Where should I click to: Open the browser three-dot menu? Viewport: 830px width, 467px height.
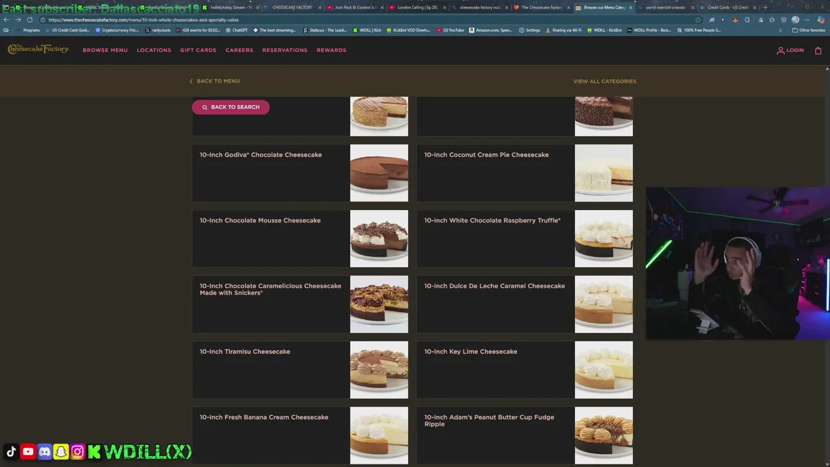(x=807, y=19)
